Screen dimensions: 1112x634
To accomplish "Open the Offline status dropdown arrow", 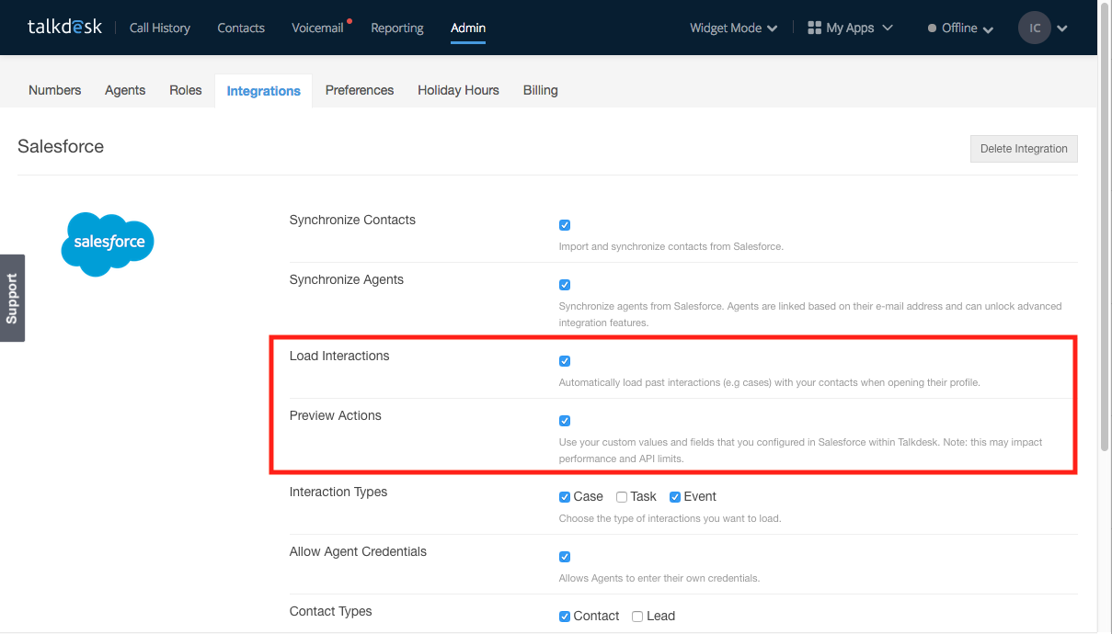I will 988,29.
